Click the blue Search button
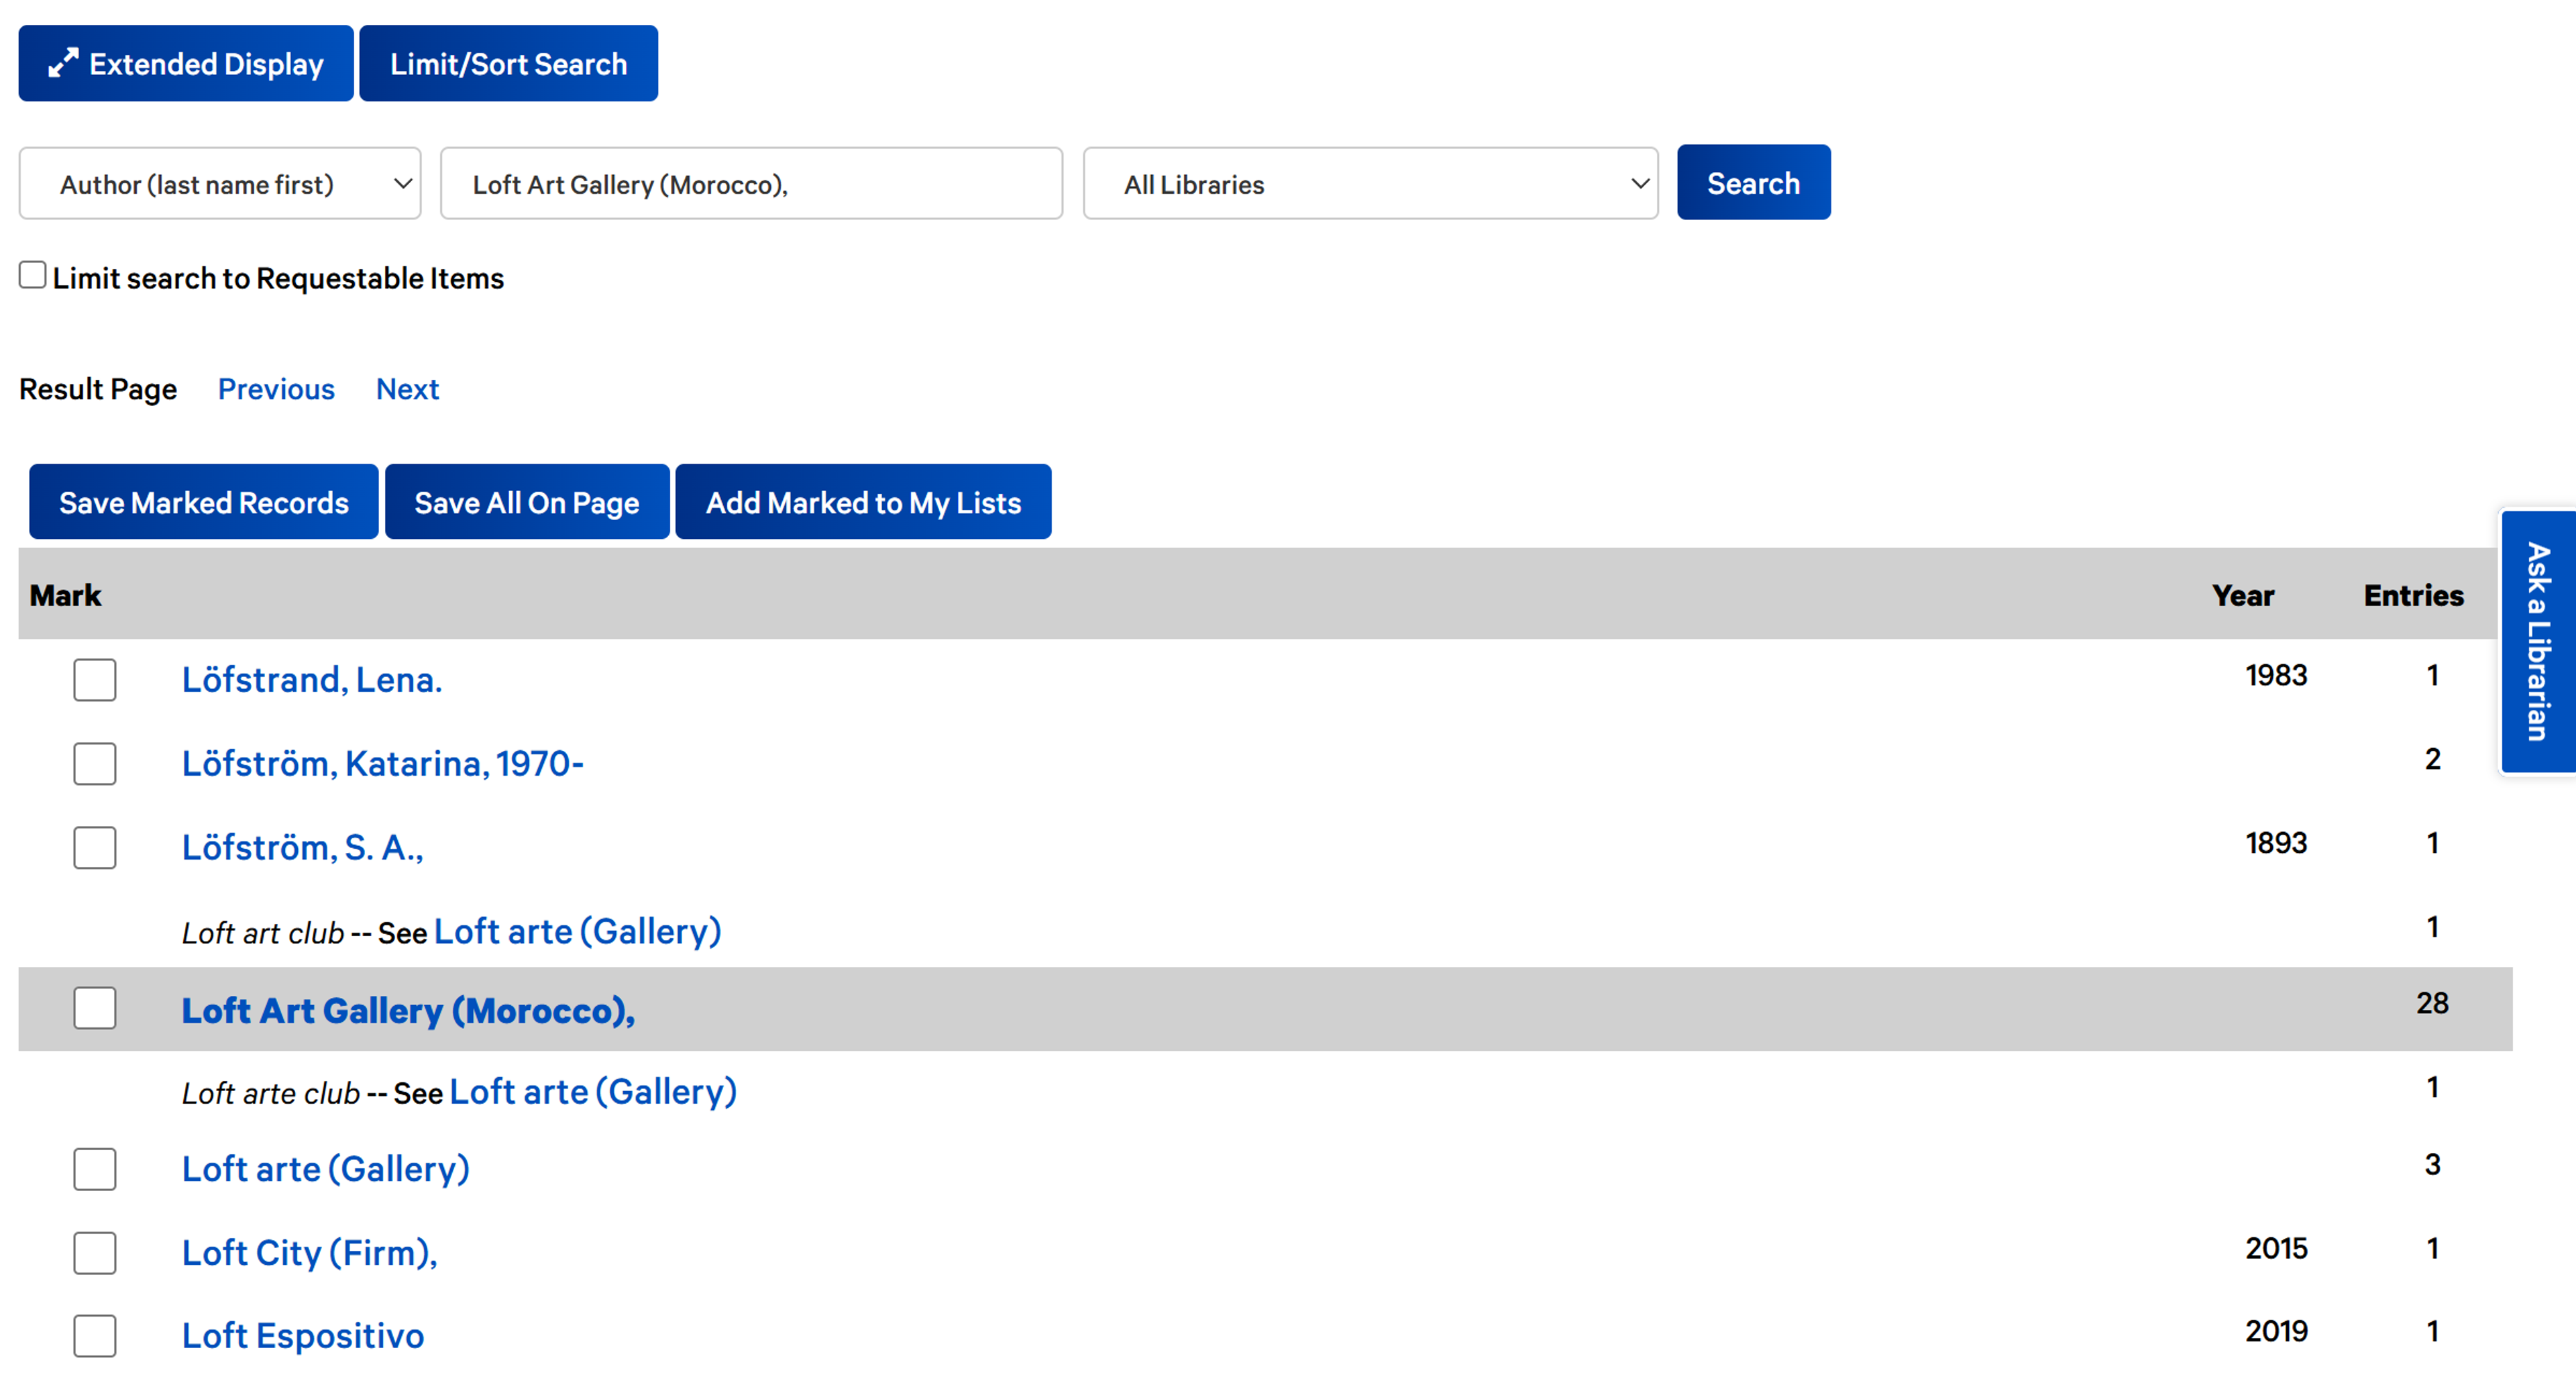Image resolution: width=2576 pixels, height=1385 pixels. 1753,182
